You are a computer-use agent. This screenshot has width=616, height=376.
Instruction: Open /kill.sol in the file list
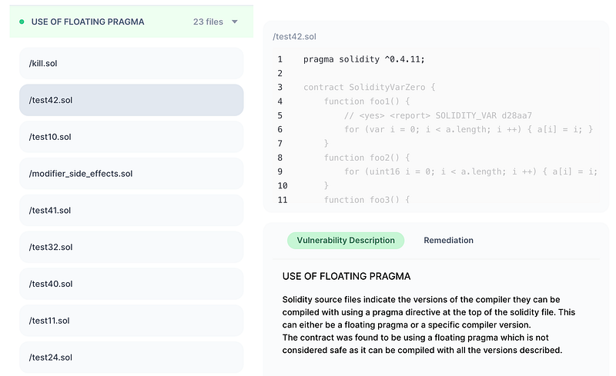click(131, 63)
